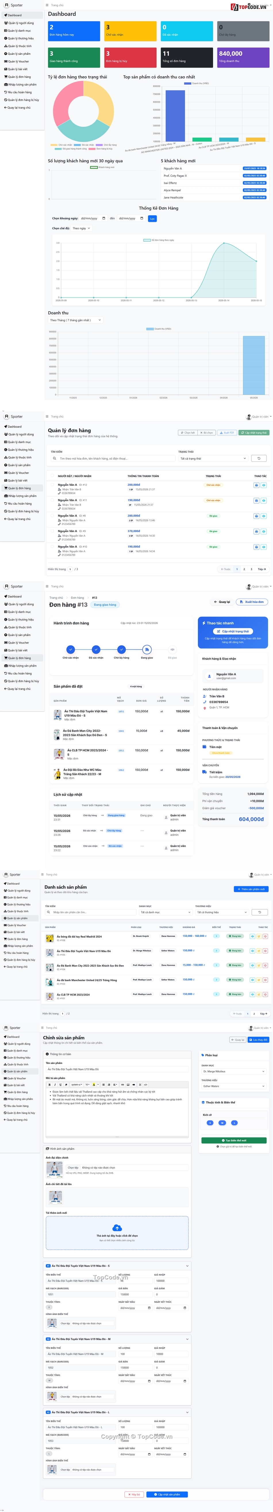The width and height of the screenshot is (273, 1512).
Task: Open the Theo Tháng (7 tháng gần nhất) dropdown
Action: pos(76,320)
